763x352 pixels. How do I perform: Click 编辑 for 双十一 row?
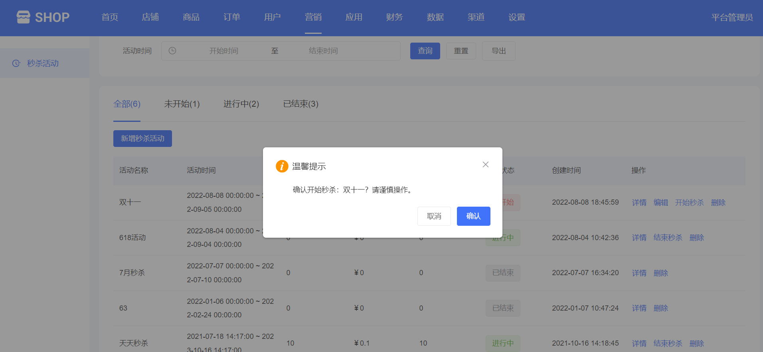(661, 202)
